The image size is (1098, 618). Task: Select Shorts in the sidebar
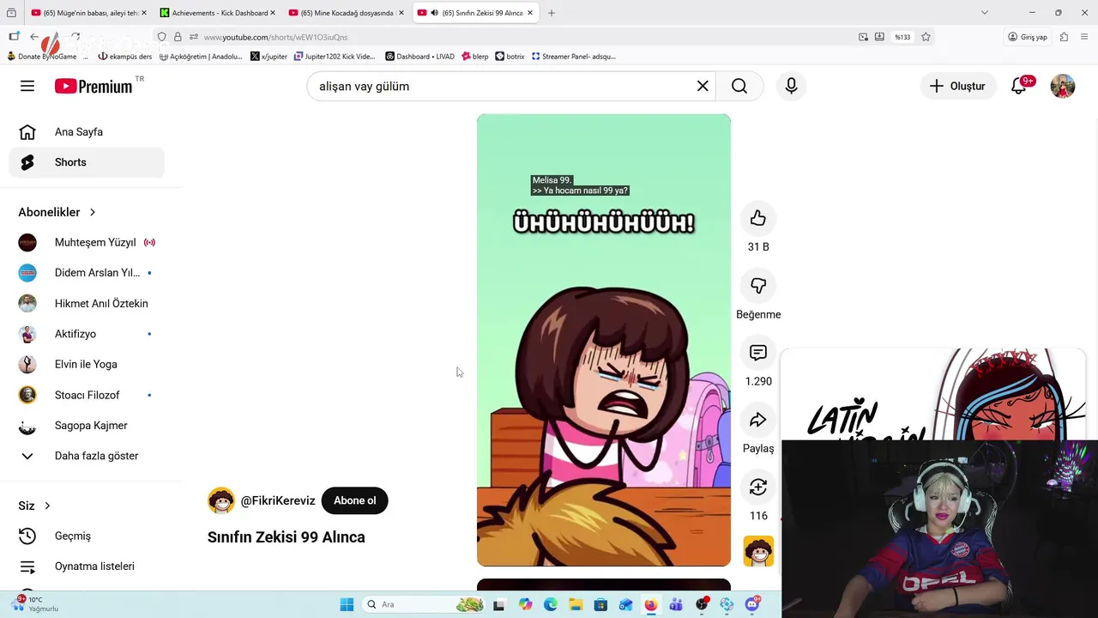pos(87,162)
